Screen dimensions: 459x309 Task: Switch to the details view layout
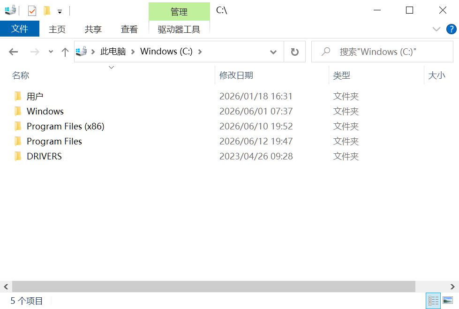pos(433,301)
